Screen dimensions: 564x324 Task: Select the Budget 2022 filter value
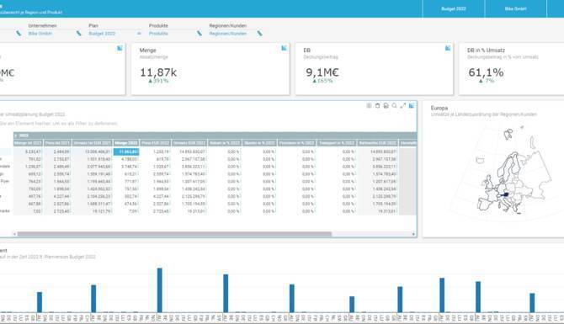point(102,34)
